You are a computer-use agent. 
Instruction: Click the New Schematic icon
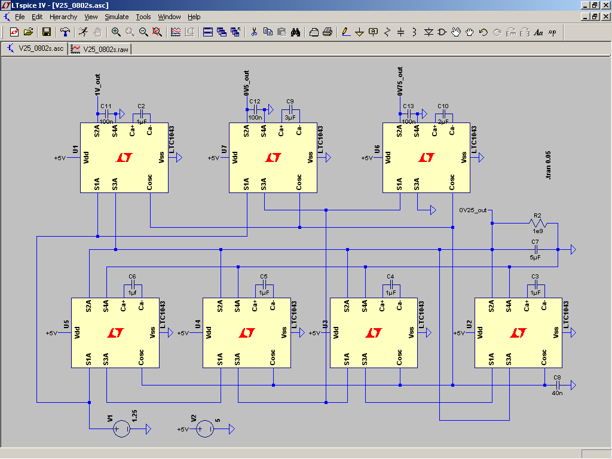pos(14,32)
